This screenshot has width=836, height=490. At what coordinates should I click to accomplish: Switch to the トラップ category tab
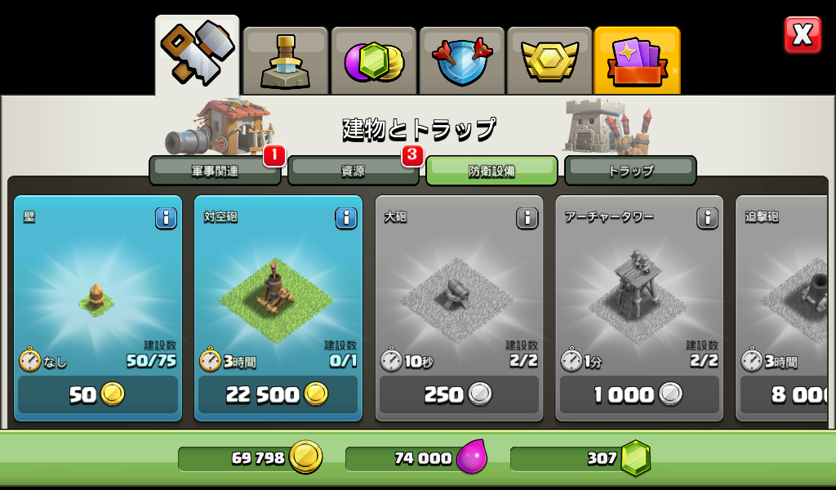[630, 171]
